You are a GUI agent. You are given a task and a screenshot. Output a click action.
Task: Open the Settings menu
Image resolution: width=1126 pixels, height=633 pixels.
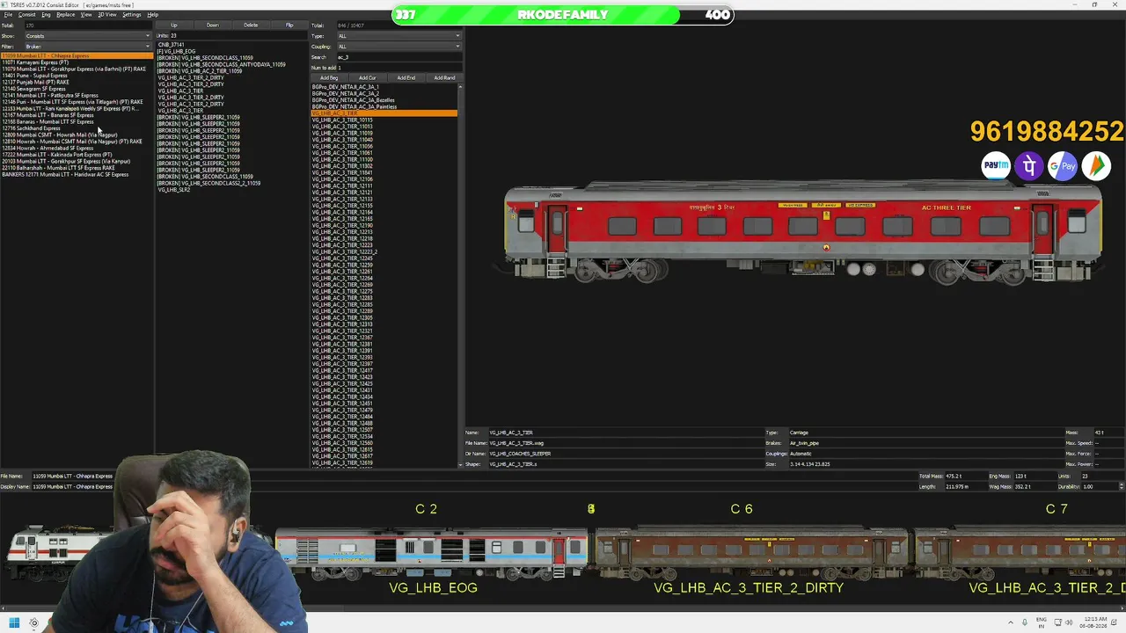[131, 15]
